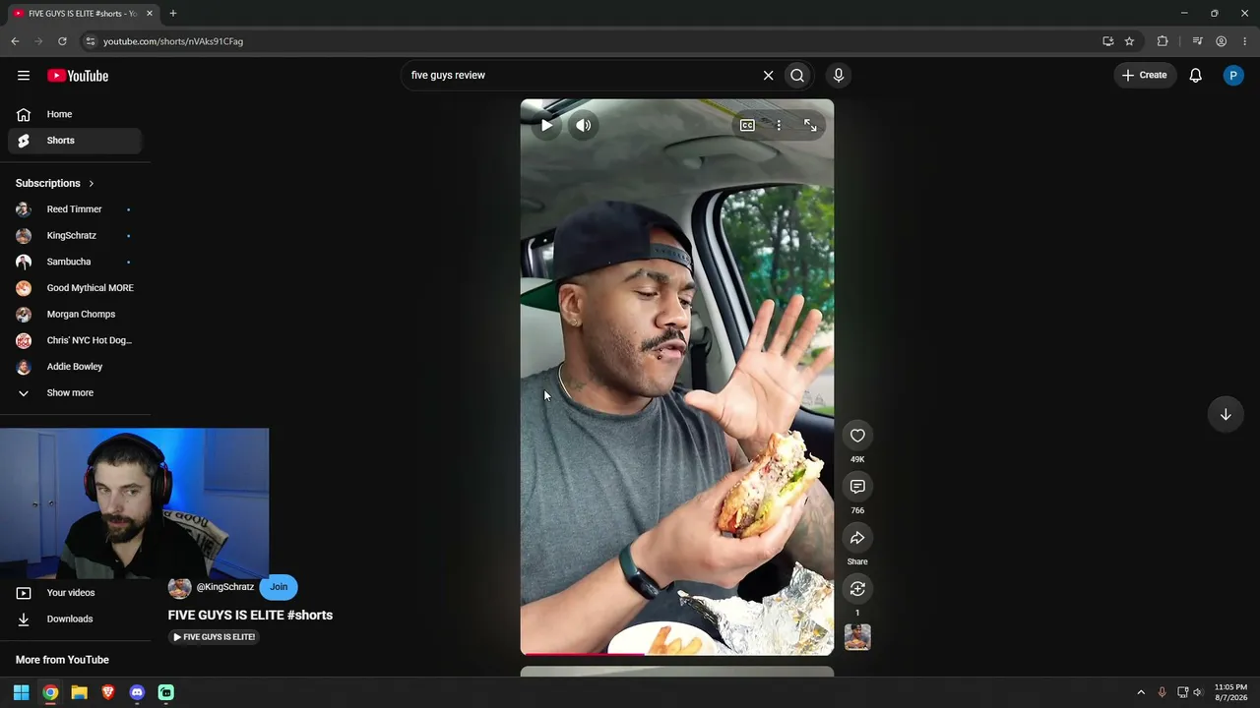Open Chrome media controls

pos(1197,41)
